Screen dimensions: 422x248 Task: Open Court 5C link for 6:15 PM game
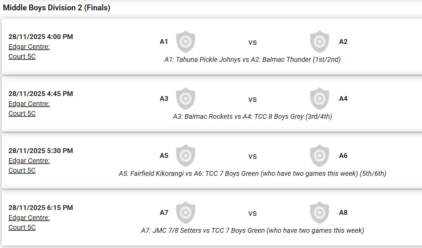[x=22, y=227]
